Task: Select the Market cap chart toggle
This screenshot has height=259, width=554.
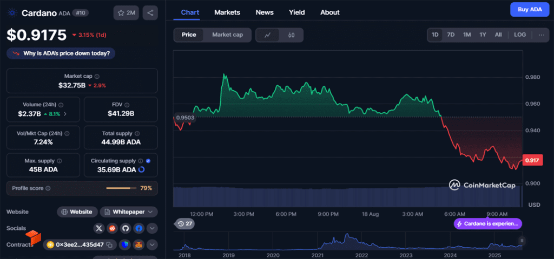Action: click(228, 35)
